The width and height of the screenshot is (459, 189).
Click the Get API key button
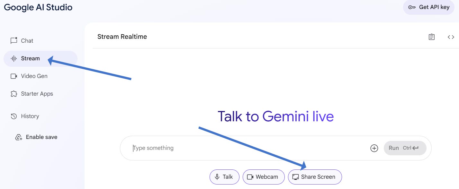click(428, 7)
